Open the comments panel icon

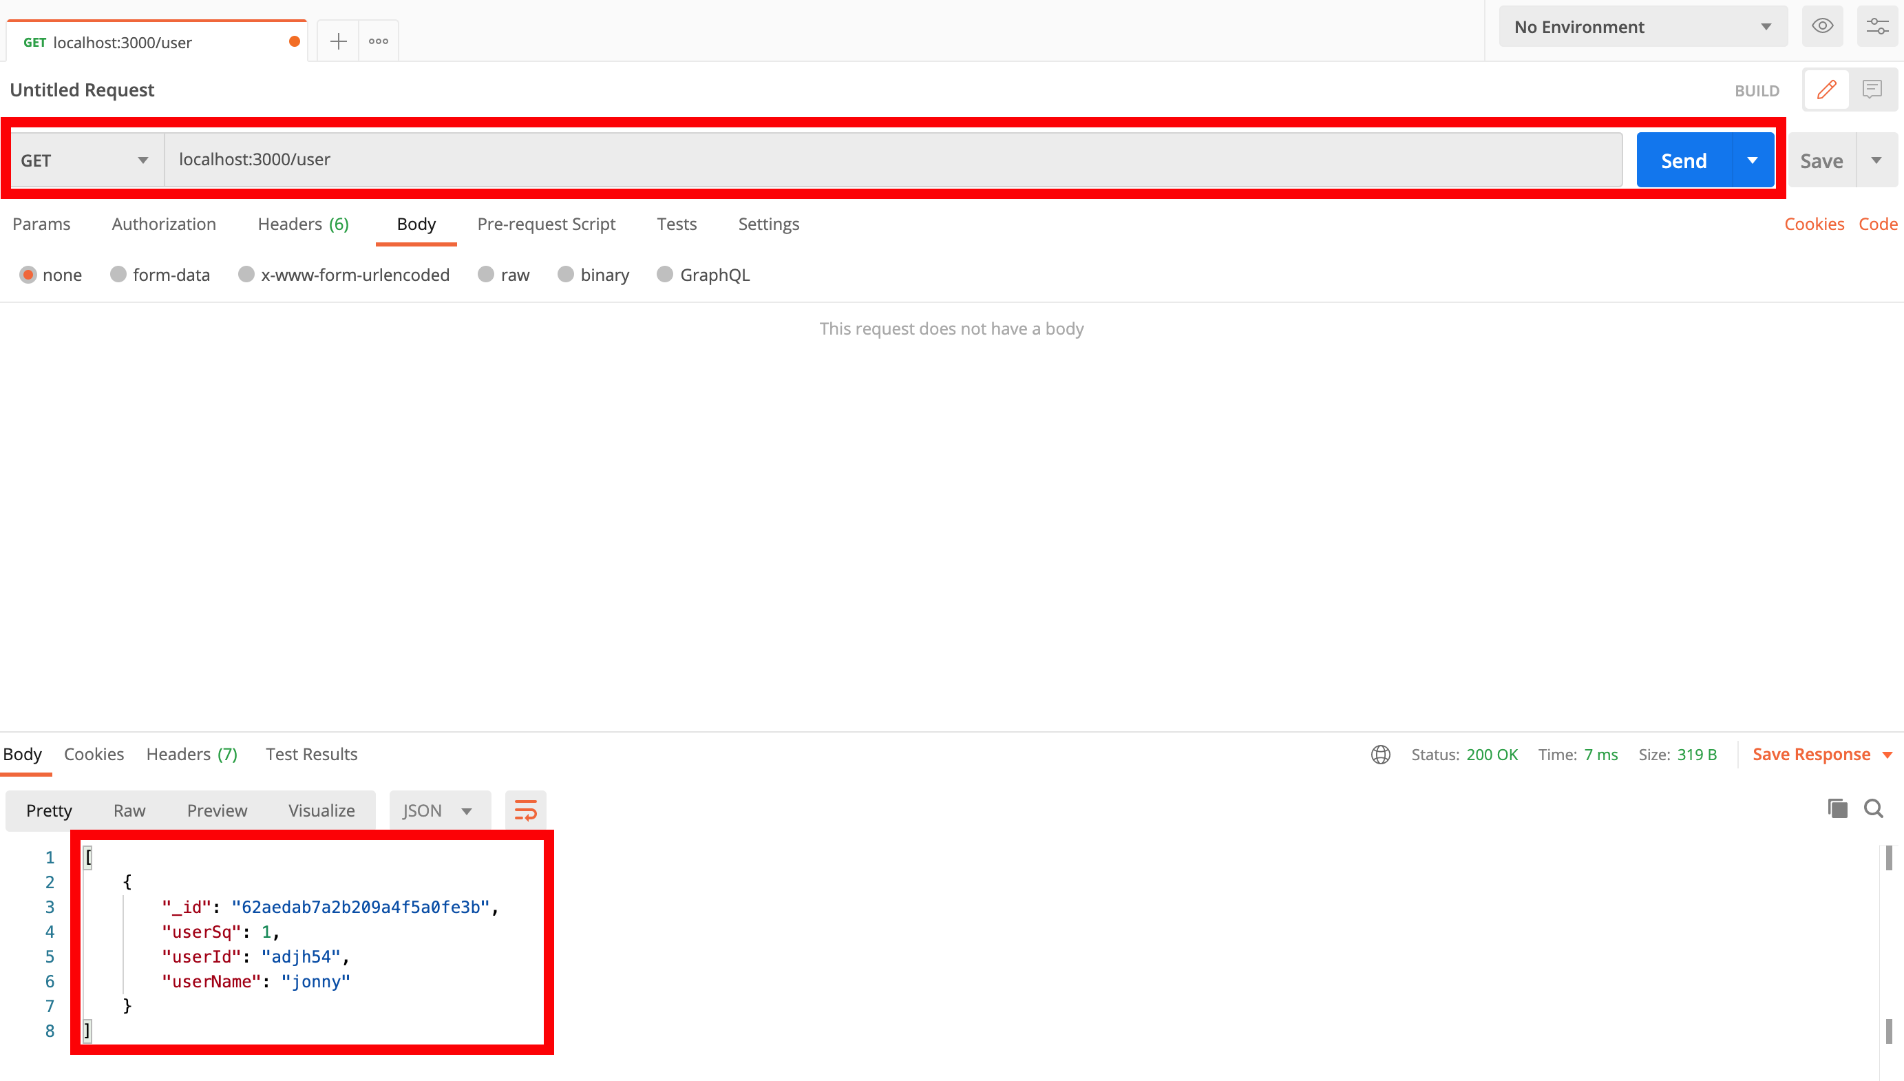[1872, 90]
